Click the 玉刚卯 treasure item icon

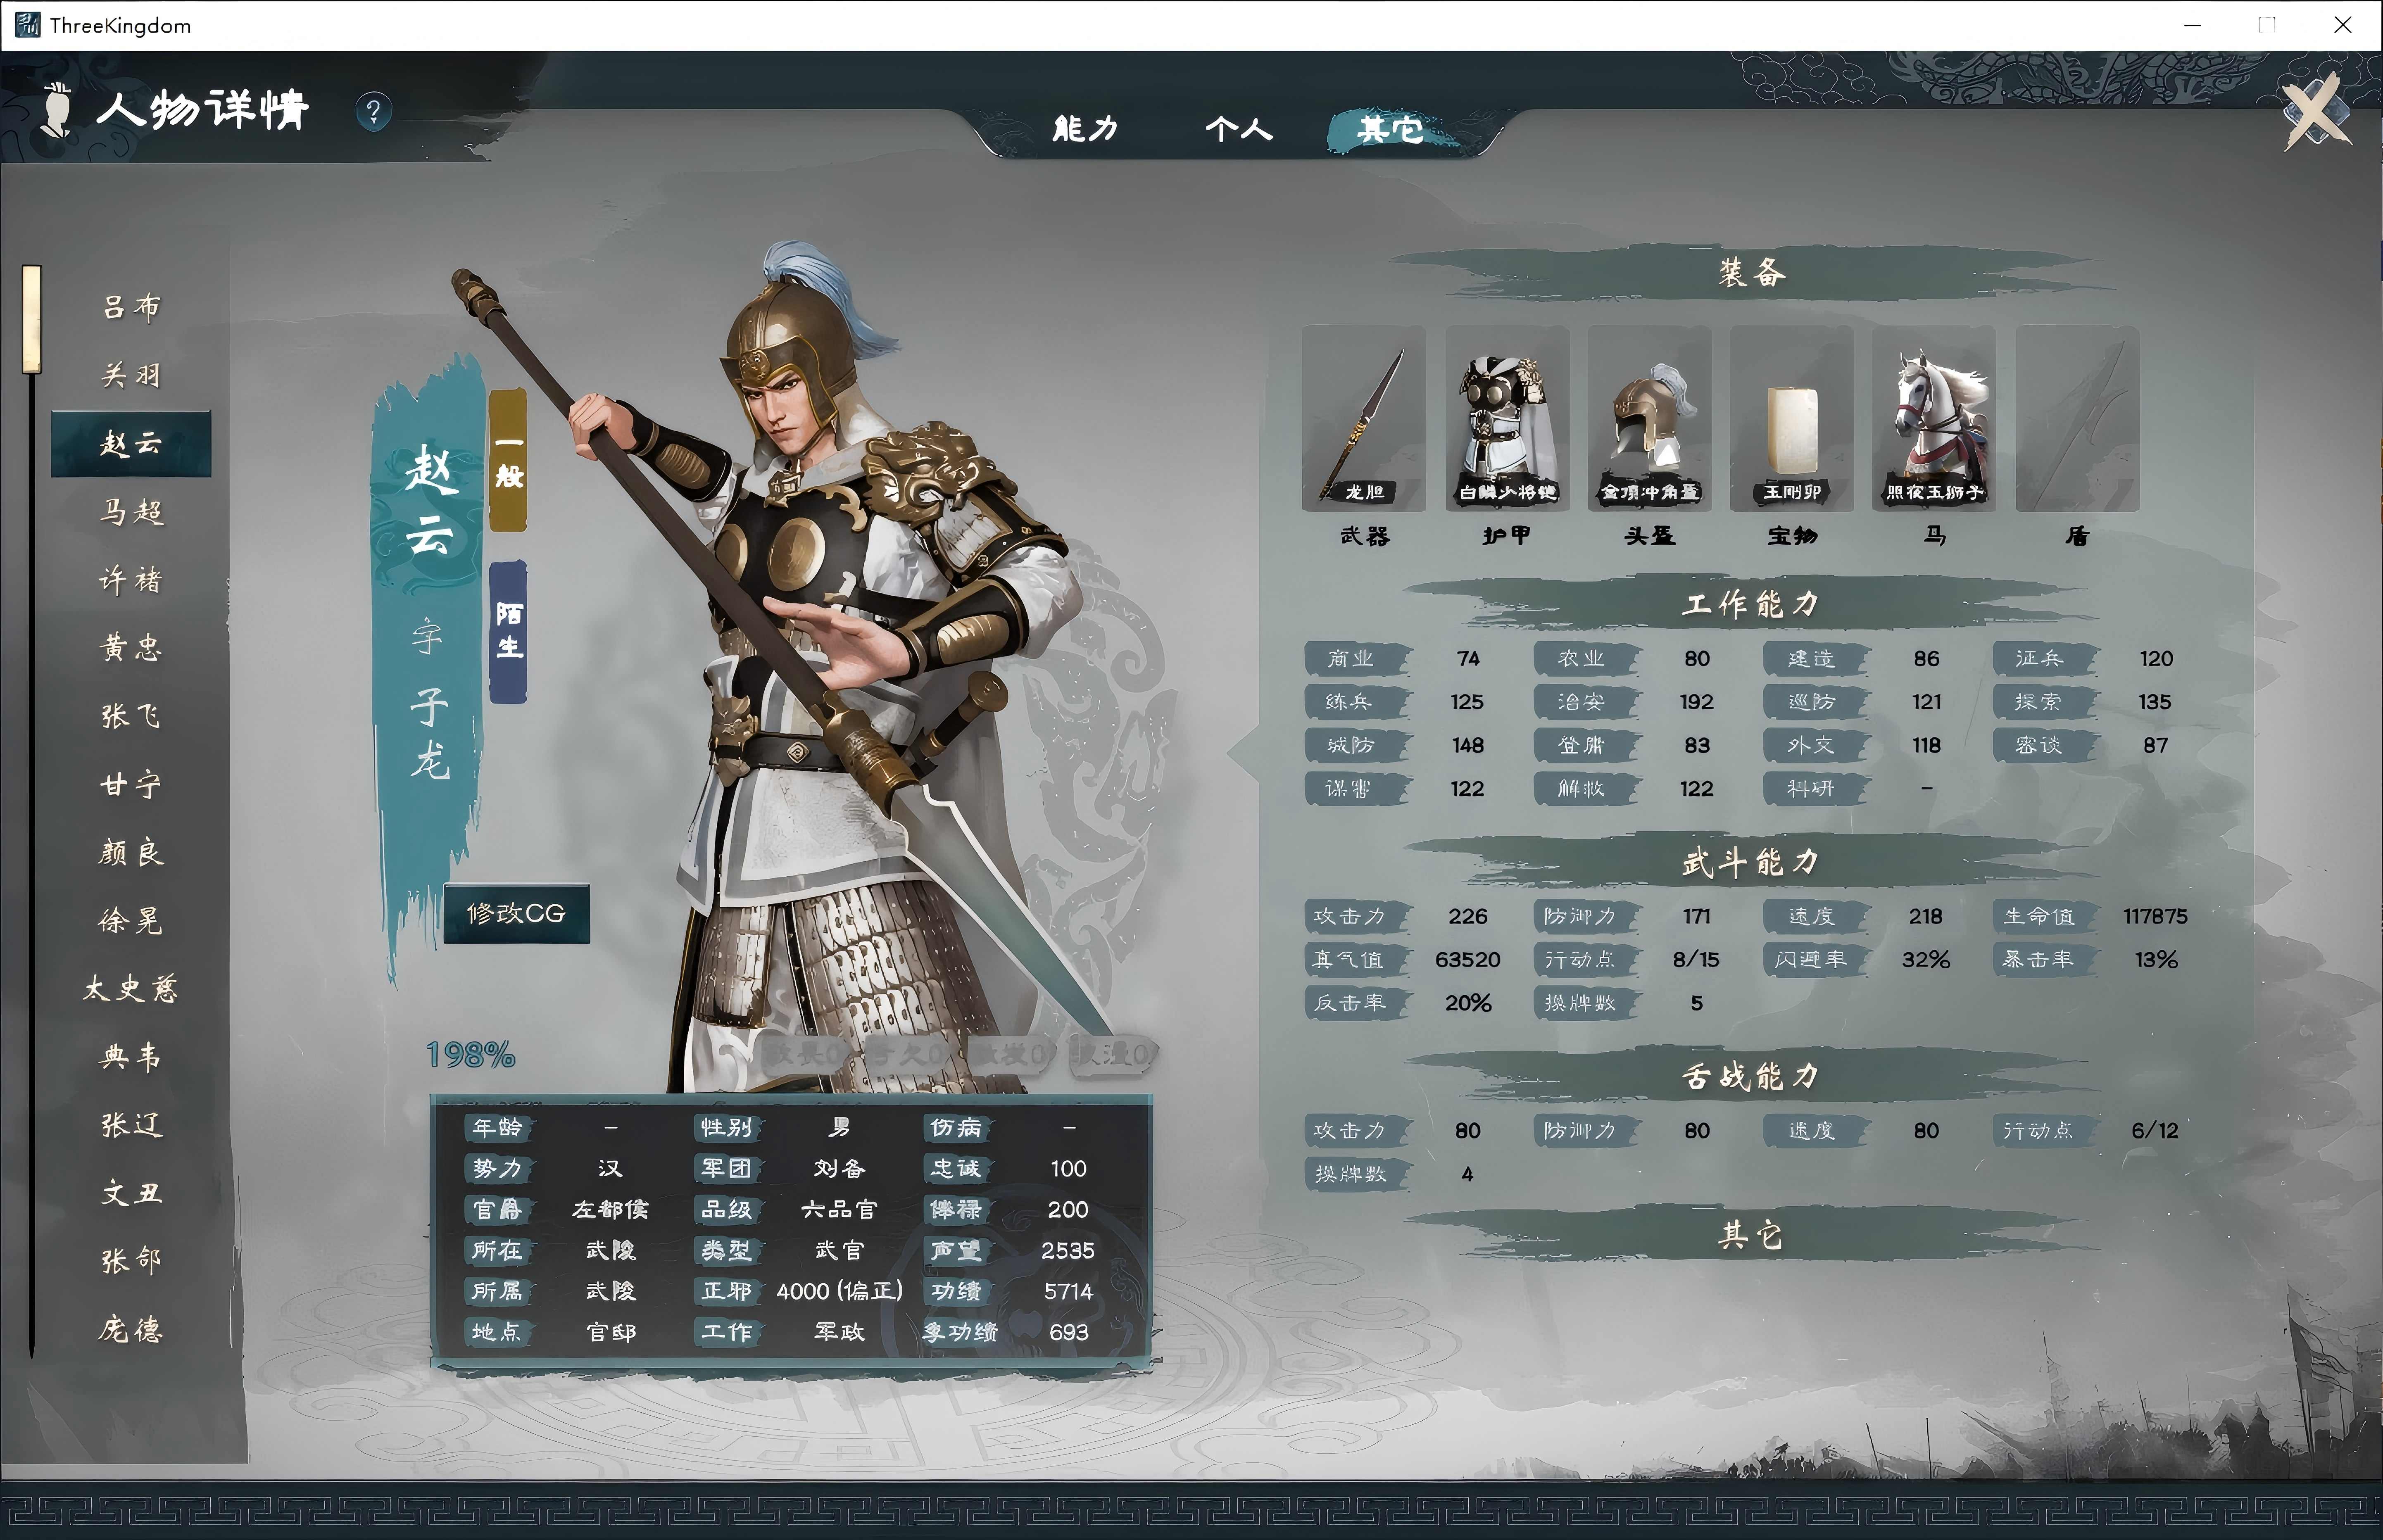tap(1792, 418)
